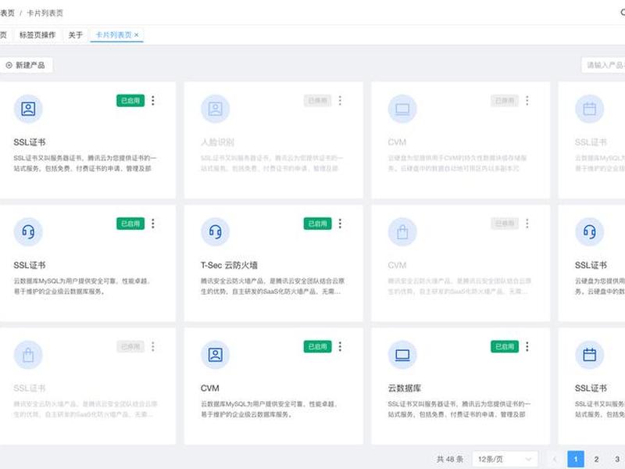Click status tag on top-row CVM card

(505, 101)
